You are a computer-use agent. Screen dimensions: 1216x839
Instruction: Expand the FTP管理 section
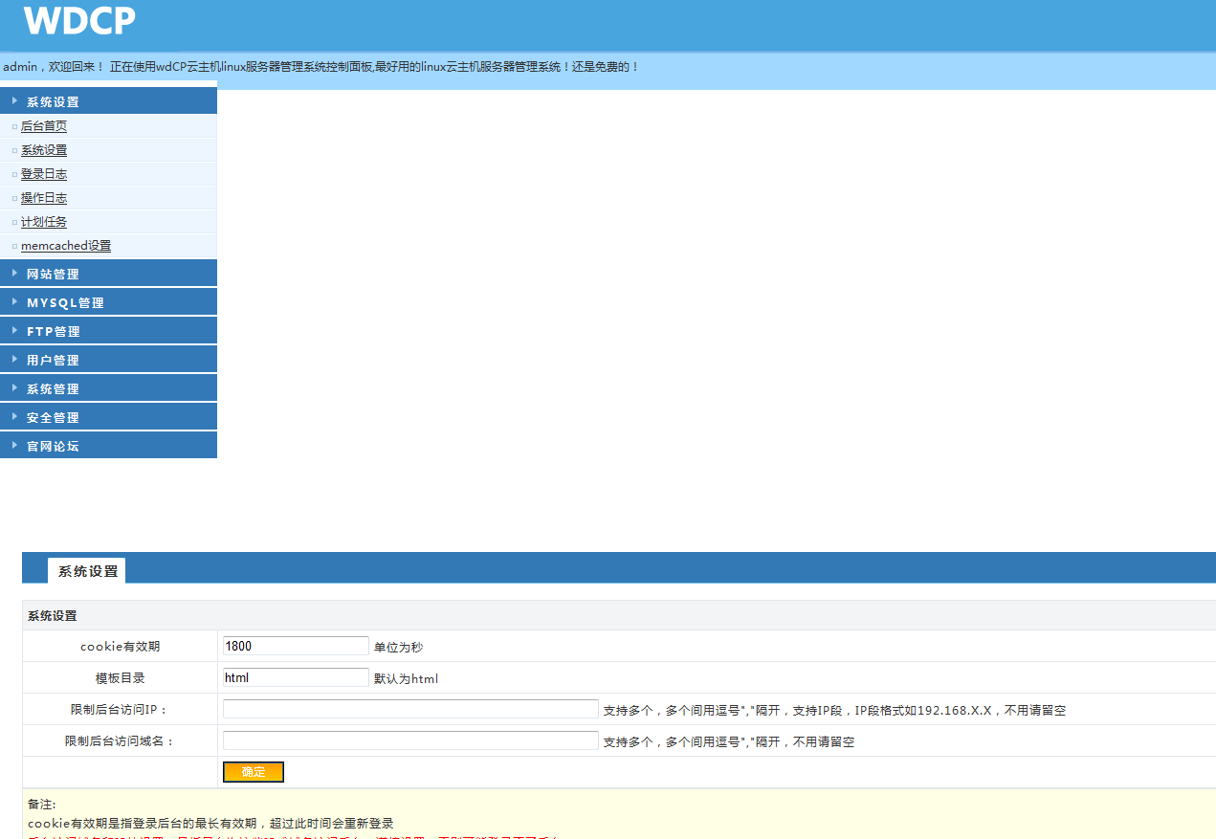pyautogui.click(x=54, y=332)
